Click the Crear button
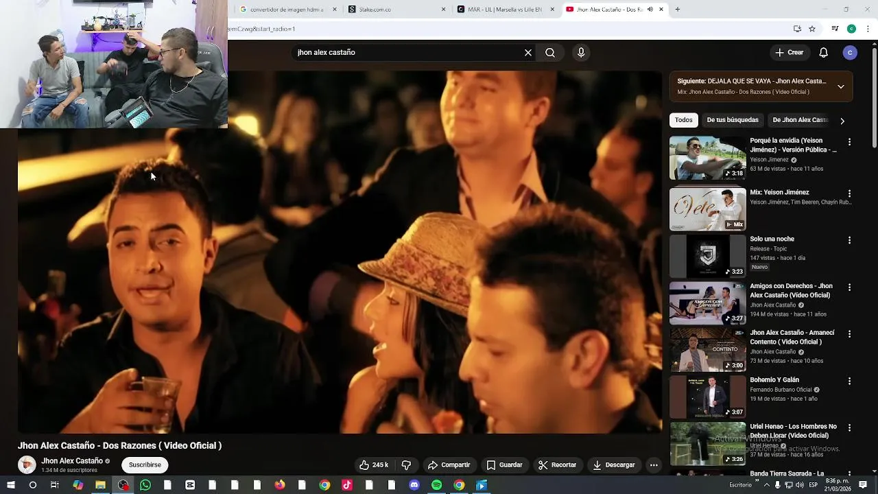Viewport: 878px width, 494px height. (789, 53)
